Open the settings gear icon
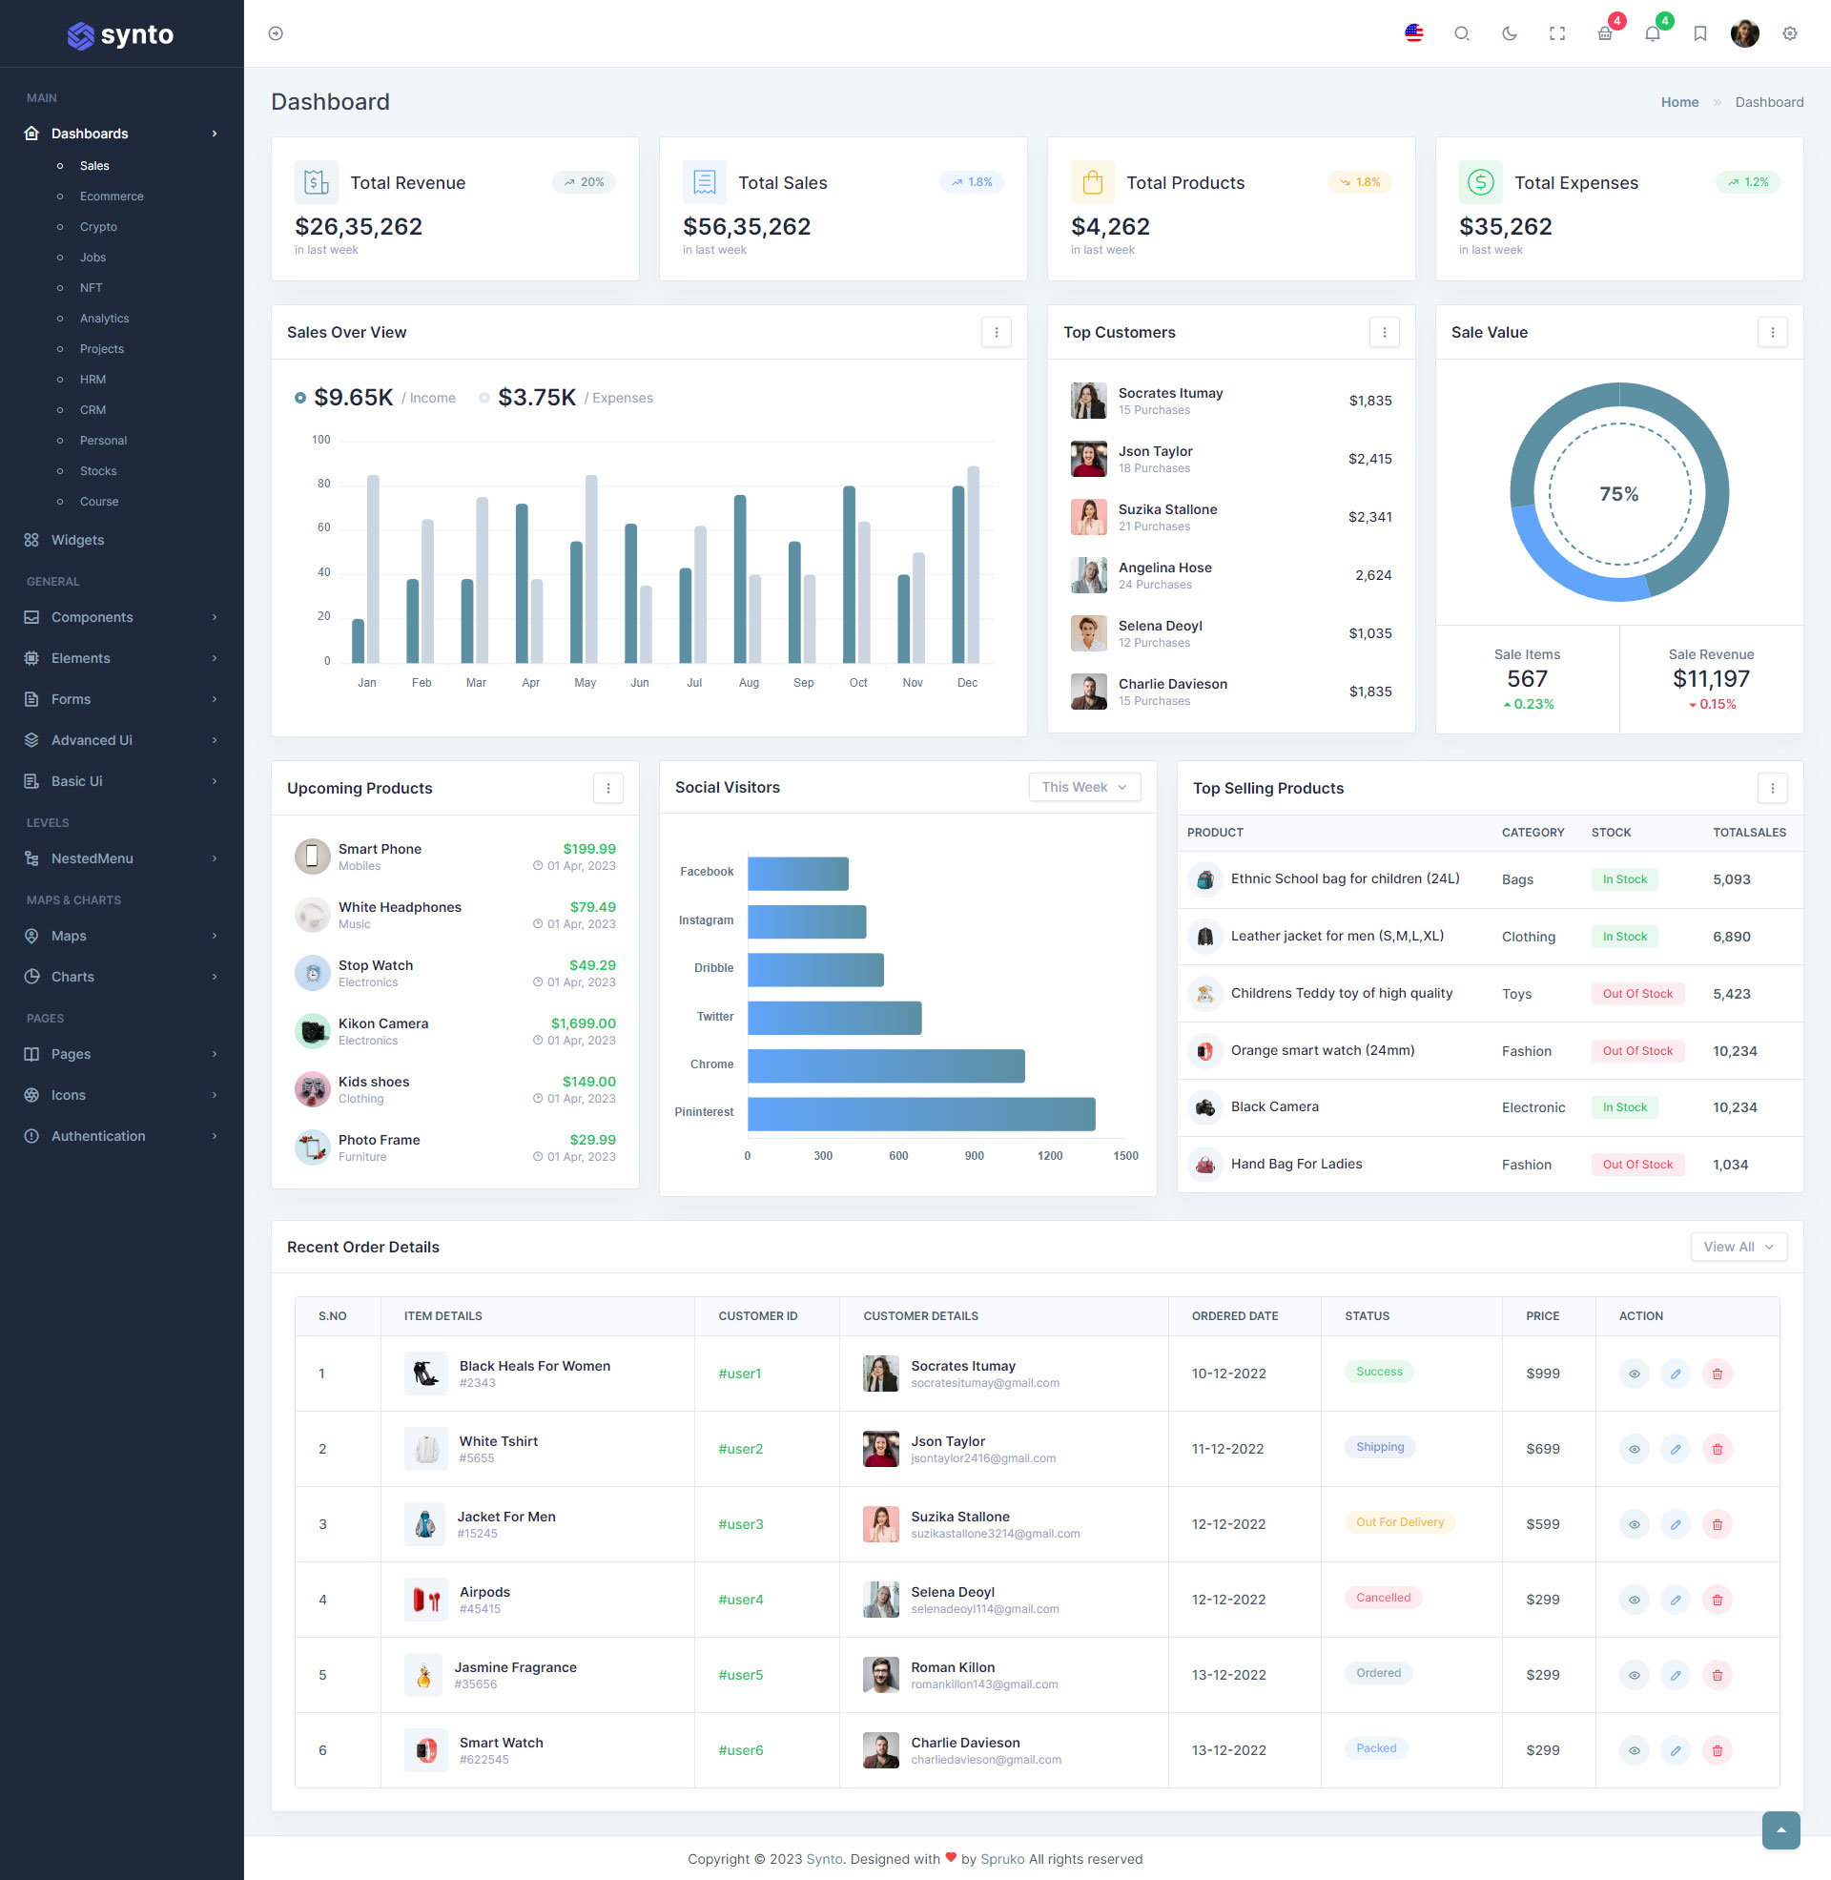 [1789, 33]
